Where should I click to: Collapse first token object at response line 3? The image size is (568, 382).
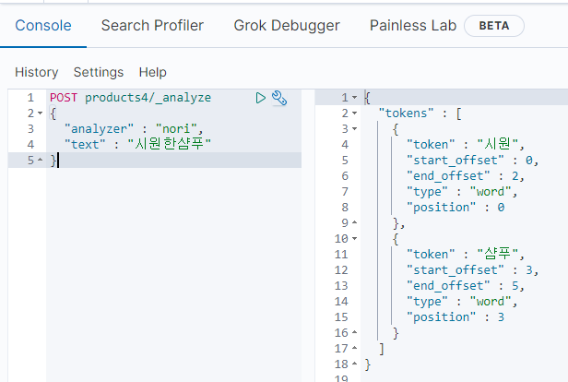coord(356,129)
